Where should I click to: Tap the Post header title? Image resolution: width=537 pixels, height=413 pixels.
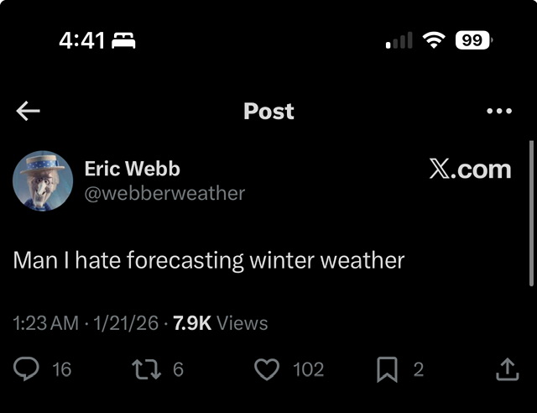coord(268,111)
